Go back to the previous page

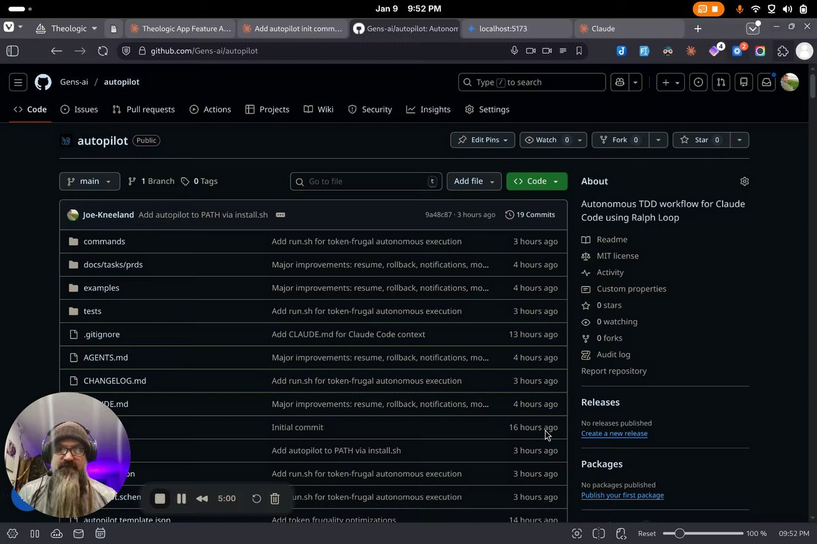pyautogui.click(x=57, y=51)
